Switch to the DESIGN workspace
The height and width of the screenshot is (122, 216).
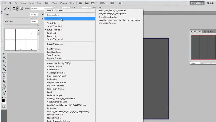click(210, 3)
